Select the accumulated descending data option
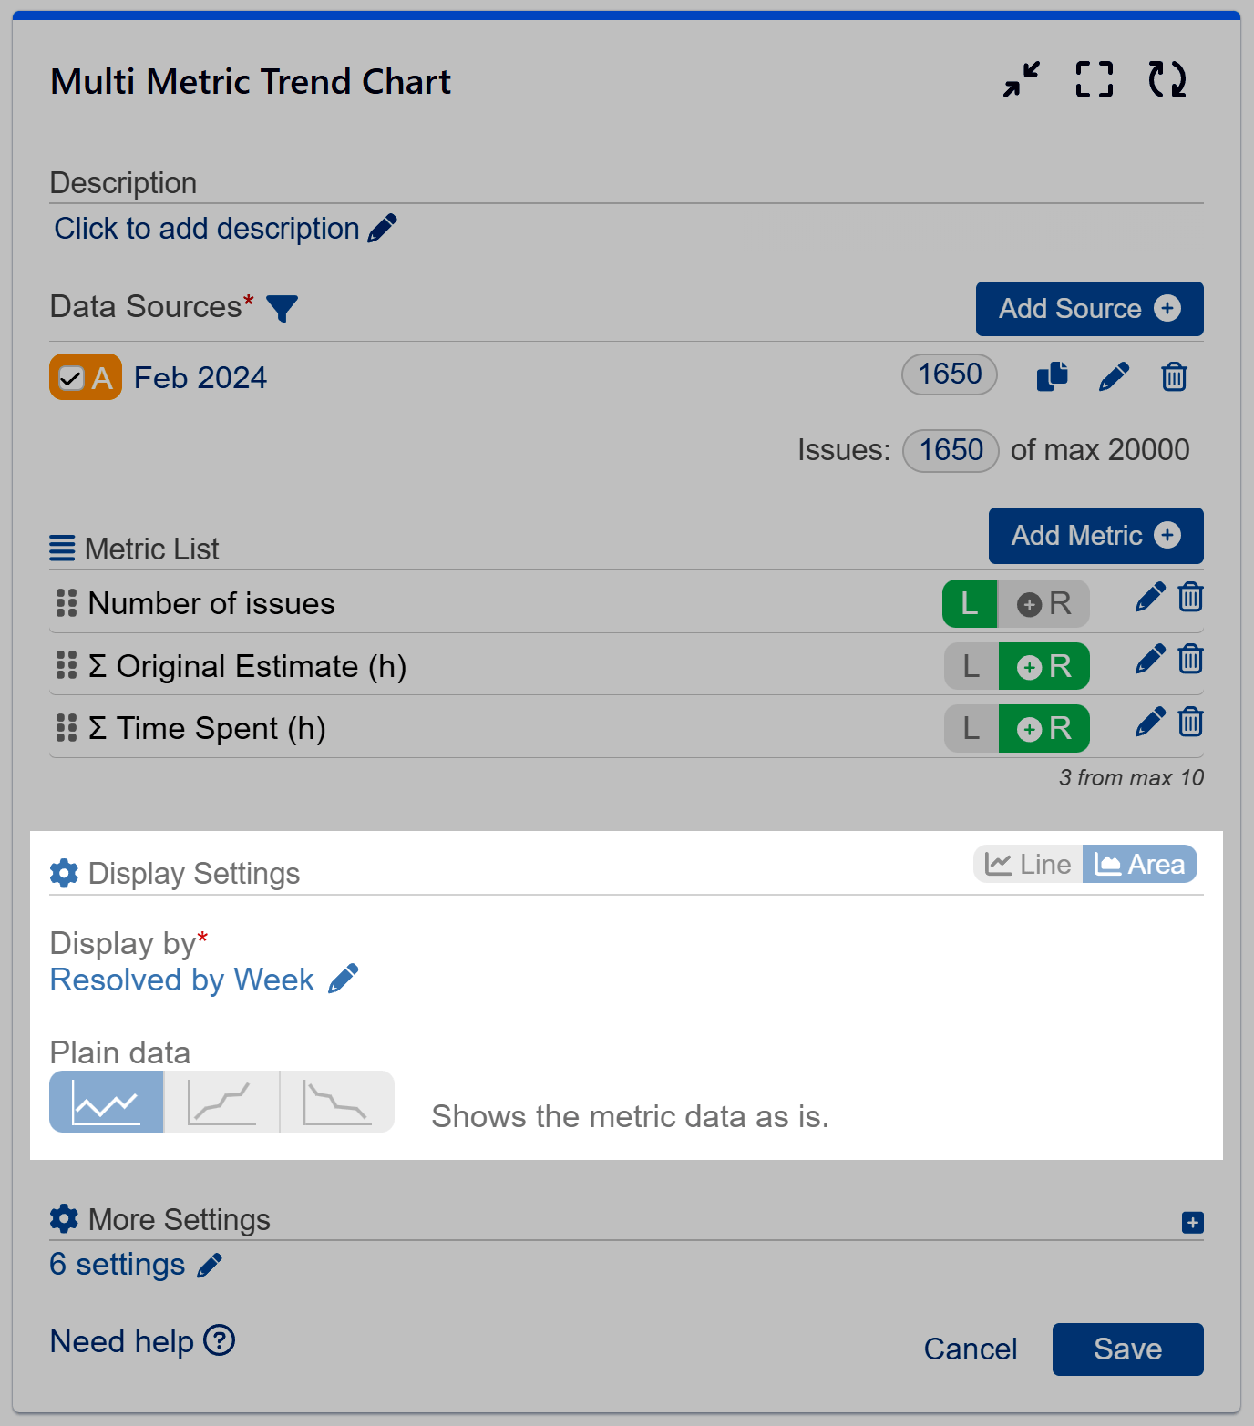This screenshot has height=1426, width=1254. (x=335, y=1102)
